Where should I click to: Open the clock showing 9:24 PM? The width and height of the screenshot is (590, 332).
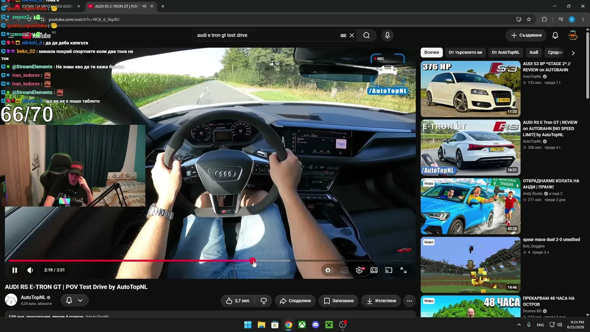[x=576, y=325]
